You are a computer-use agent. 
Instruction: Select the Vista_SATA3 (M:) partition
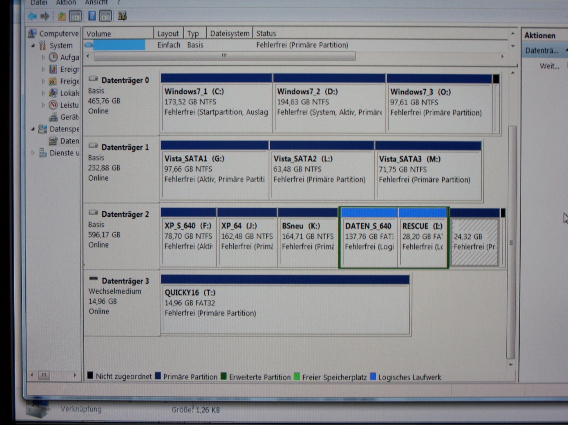(428, 171)
